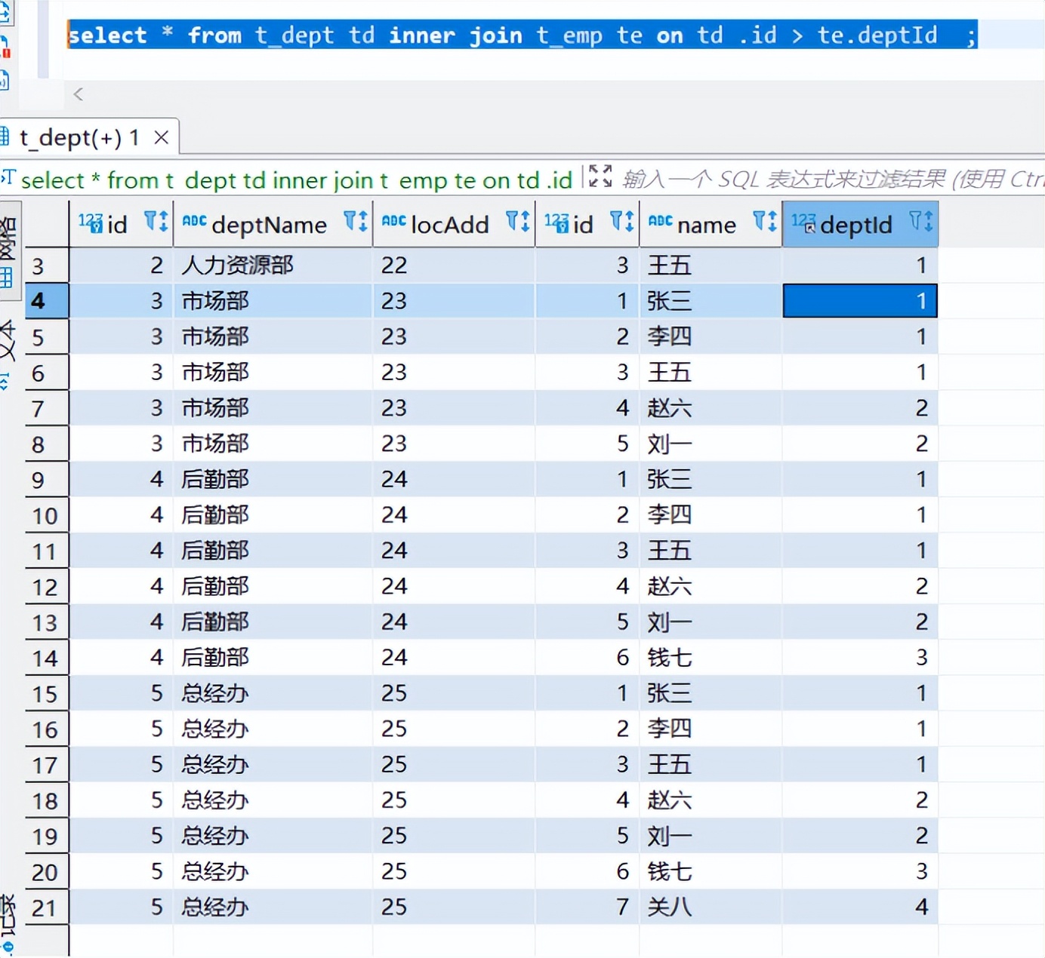The height and width of the screenshot is (958, 1045).
Task: Select row header number 4
Action: coord(47,301)
